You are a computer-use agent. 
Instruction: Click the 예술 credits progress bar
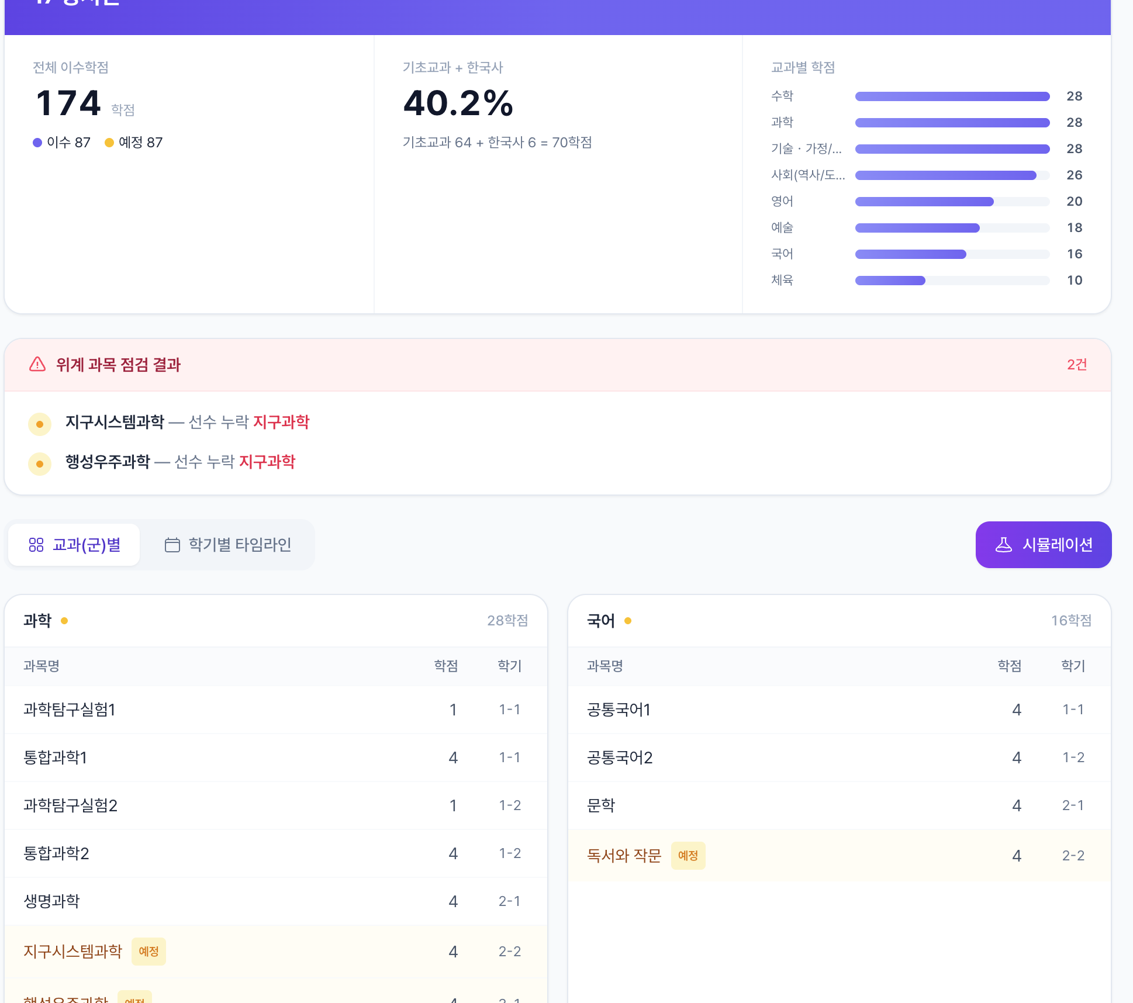[952, 228]
